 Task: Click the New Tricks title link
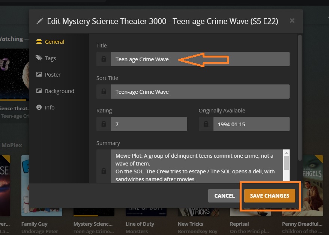191,224
